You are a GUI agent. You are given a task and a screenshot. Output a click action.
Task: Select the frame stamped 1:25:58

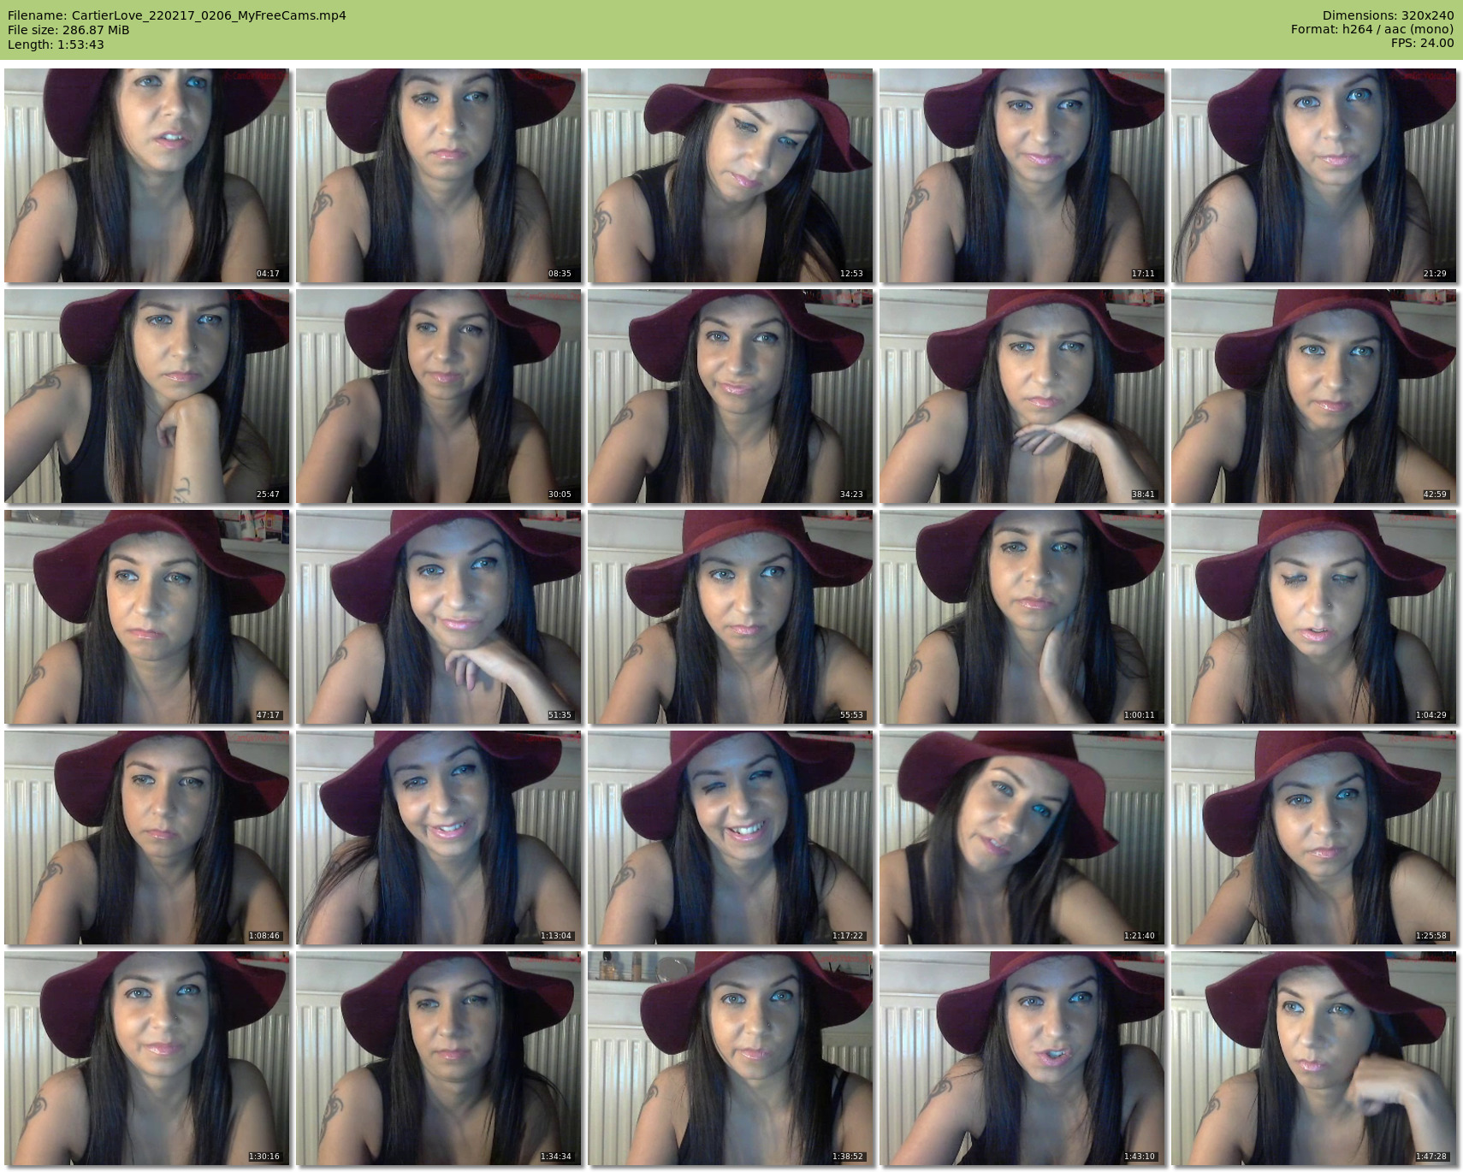1314,838
